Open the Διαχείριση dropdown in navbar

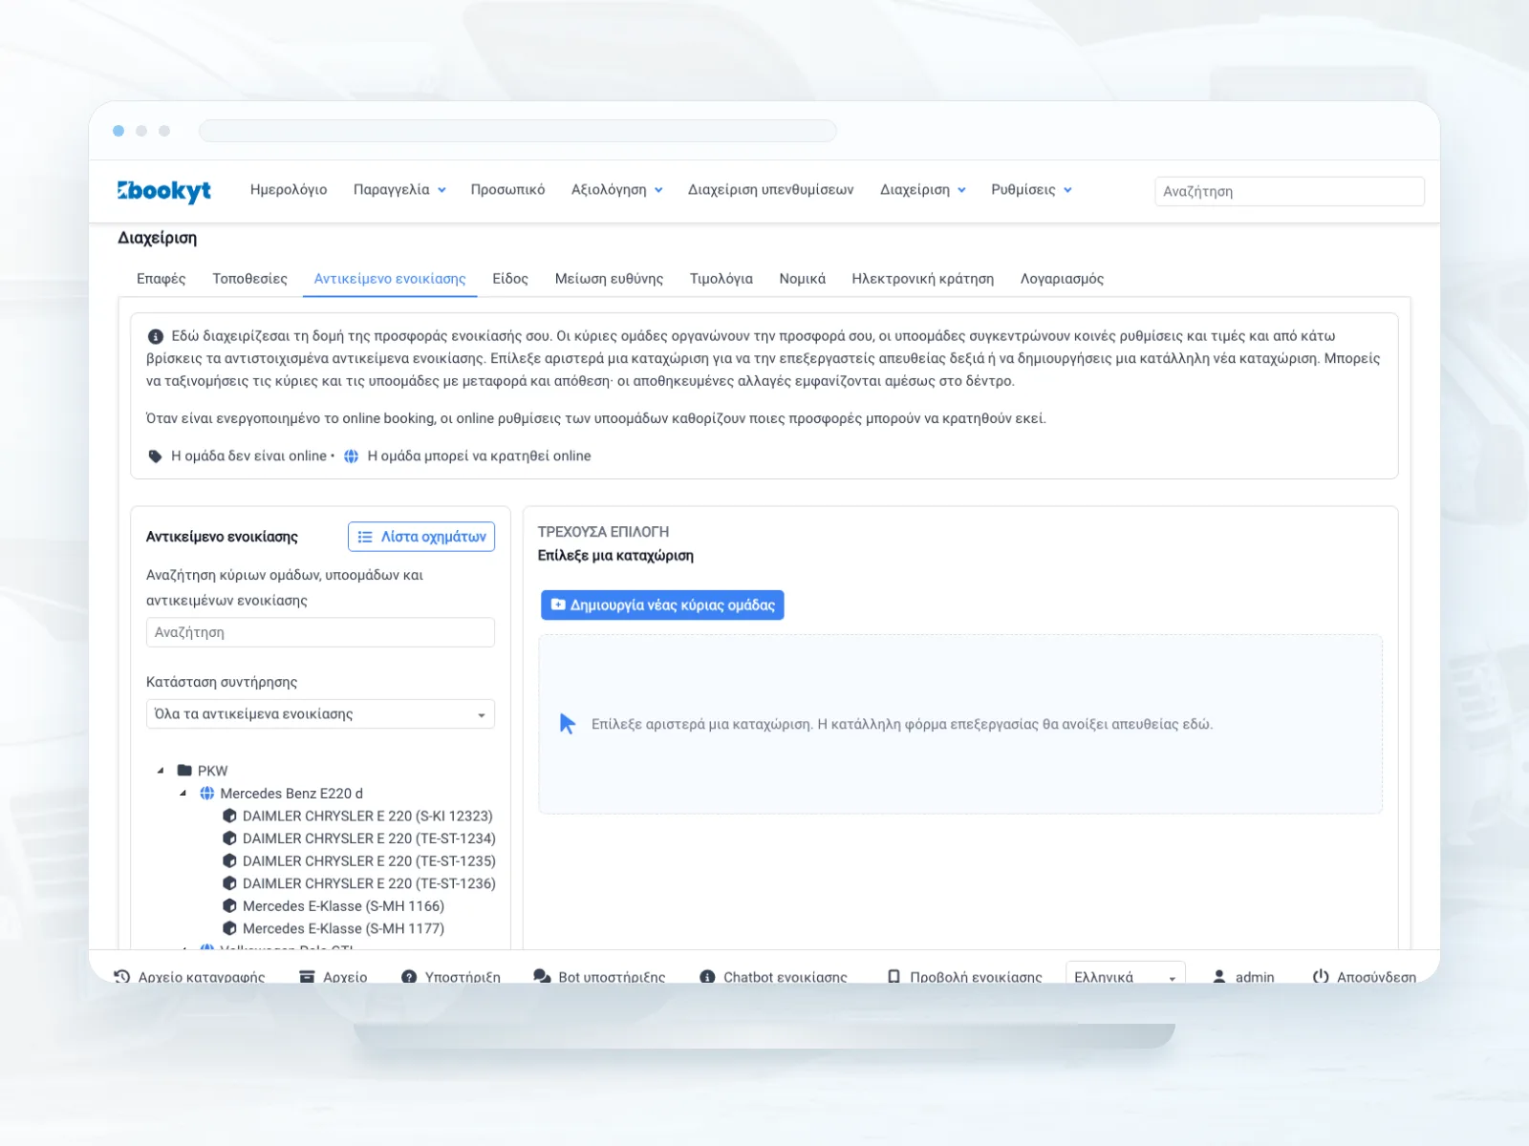pyautogui.click(x=922, y=190)
